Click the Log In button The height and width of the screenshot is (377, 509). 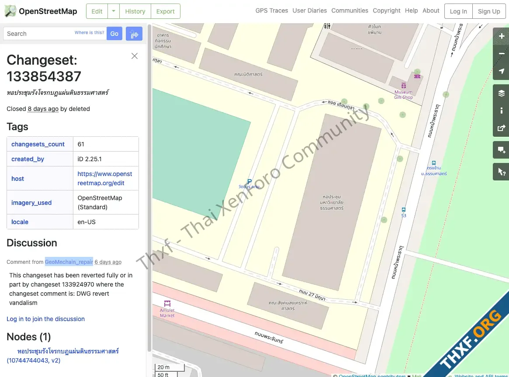[x=458, y=11]
